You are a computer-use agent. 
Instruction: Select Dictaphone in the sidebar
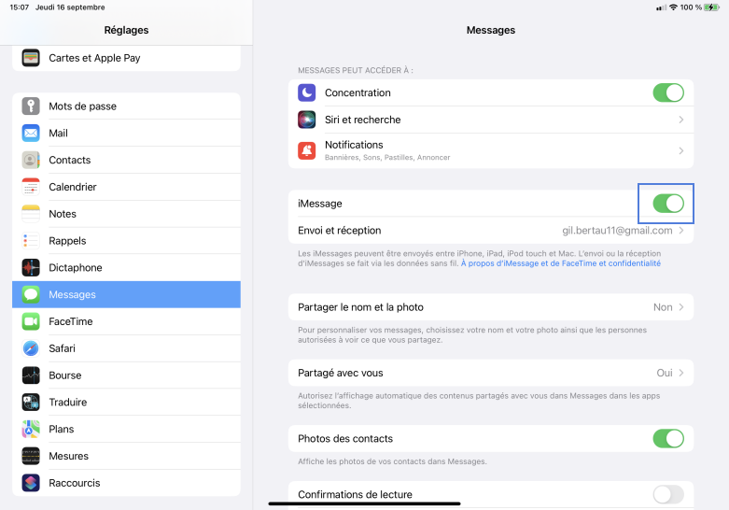pyautogui.click(x=126, y=267)
